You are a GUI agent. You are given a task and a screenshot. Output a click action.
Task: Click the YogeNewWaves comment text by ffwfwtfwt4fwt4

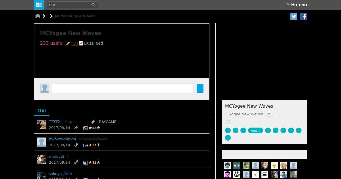93,139
